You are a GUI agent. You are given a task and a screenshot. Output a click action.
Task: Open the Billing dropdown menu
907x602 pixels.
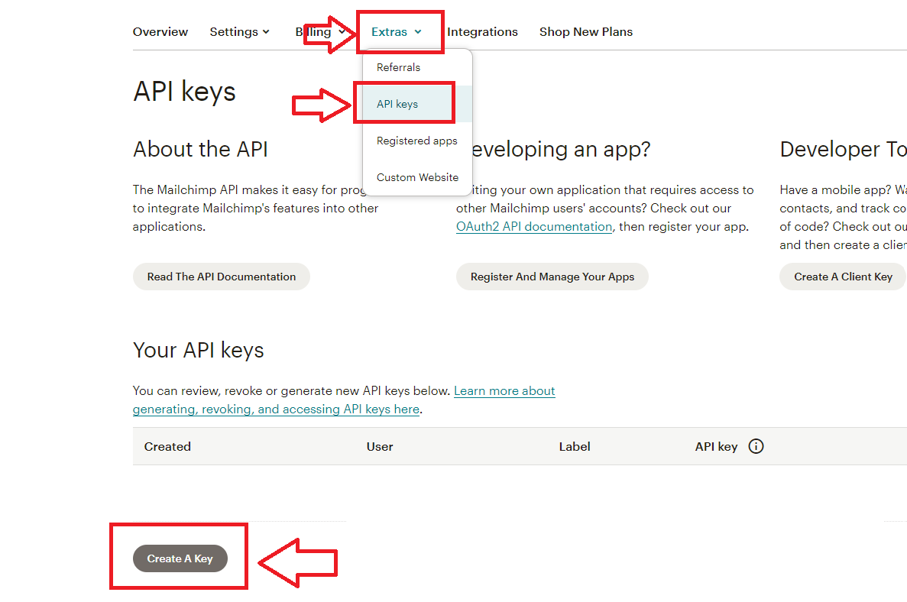tap(320, 32)
